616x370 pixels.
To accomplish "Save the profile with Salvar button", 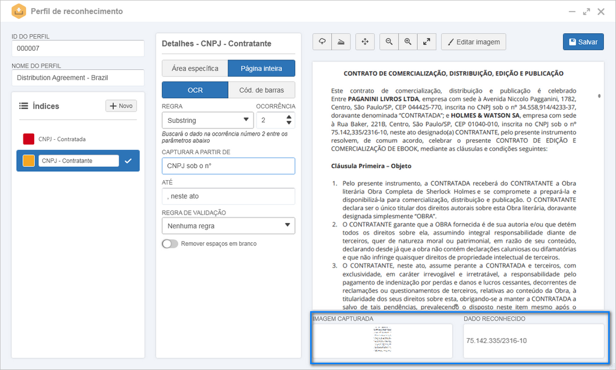I will 583,42.
